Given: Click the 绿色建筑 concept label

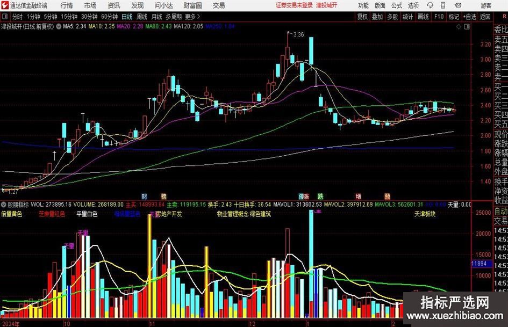Looking at the screenshot, I should click(x=260, y=214).
